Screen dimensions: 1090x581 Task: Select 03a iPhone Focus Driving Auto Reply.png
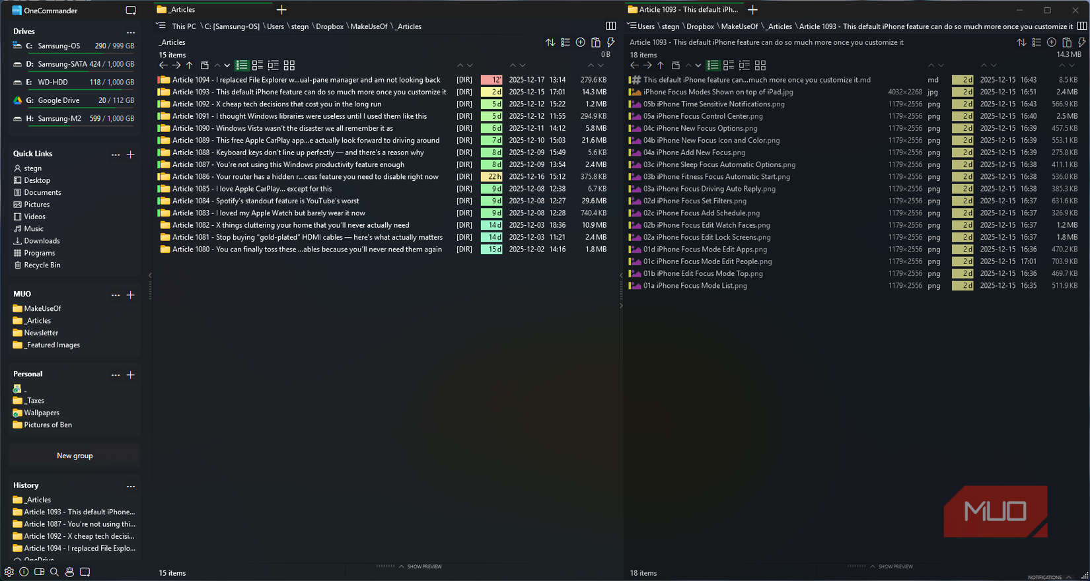(855, 189)
